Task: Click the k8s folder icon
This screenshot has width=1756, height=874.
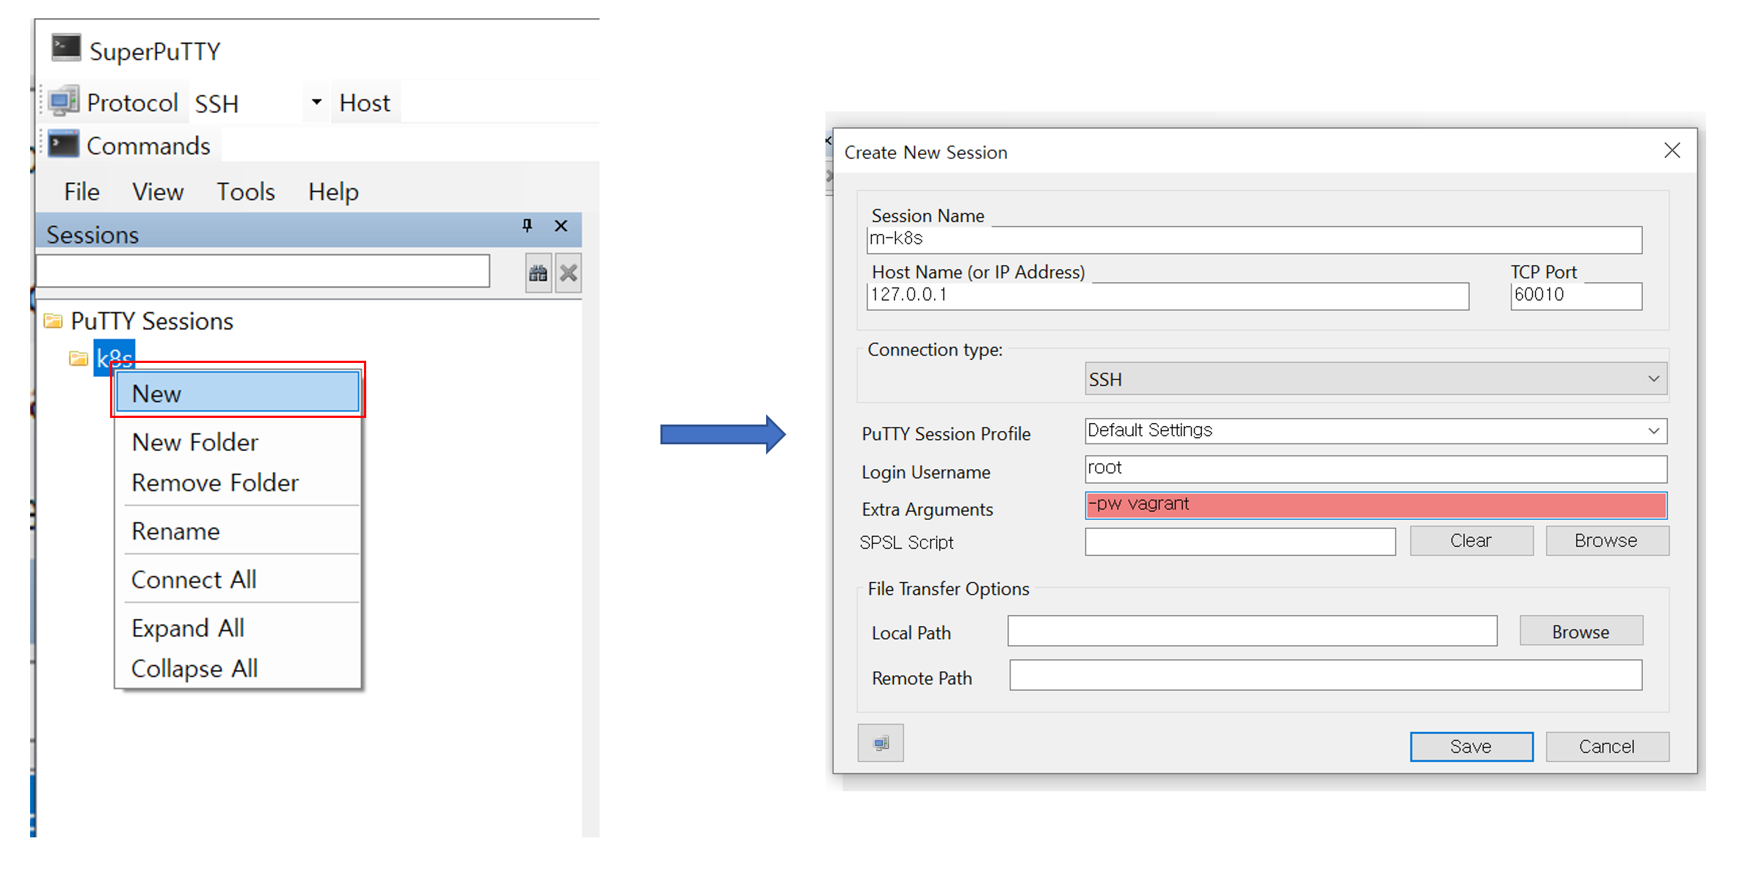Action: 78,358
